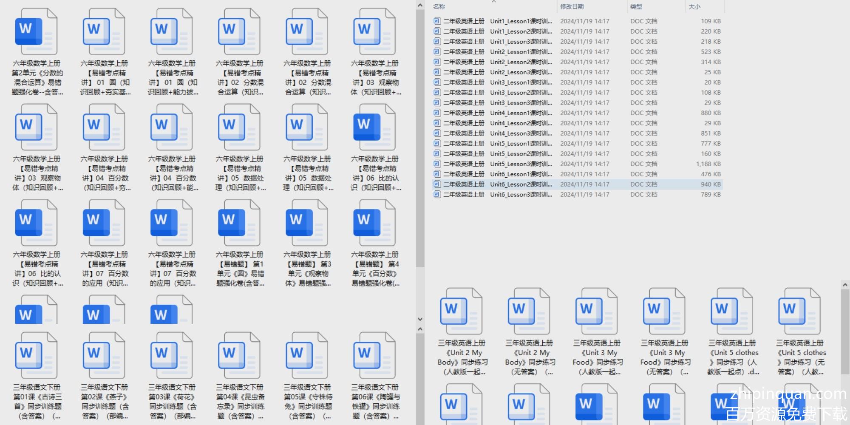Click sort chevron above the 名称 header
The height and width of the screenshot is (425, 850).
click(494, 2)
